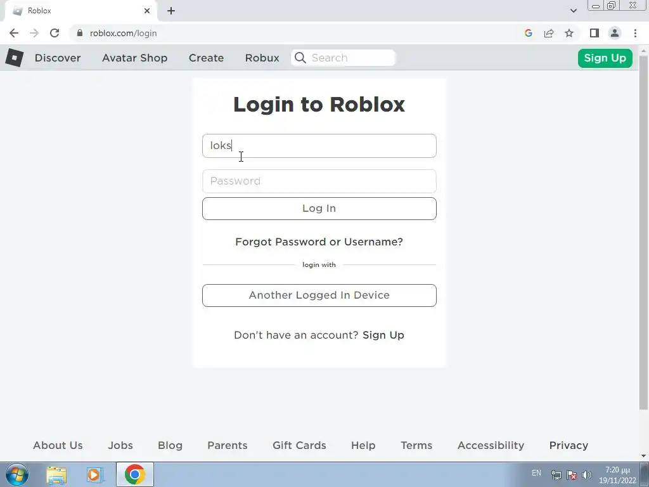Image resolution: width=649 pixels, height=487 pixels.
Task: Click the browser back arrow
Action: point(14,33)
